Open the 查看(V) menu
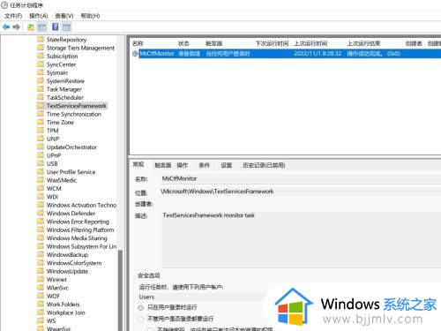 point(64,16)
